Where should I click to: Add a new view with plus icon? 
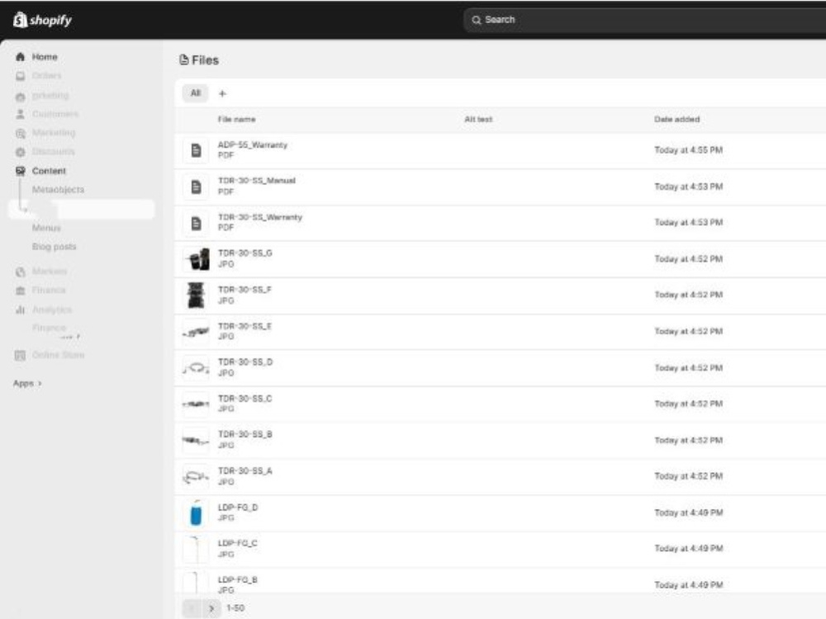[x=222, y=94]
